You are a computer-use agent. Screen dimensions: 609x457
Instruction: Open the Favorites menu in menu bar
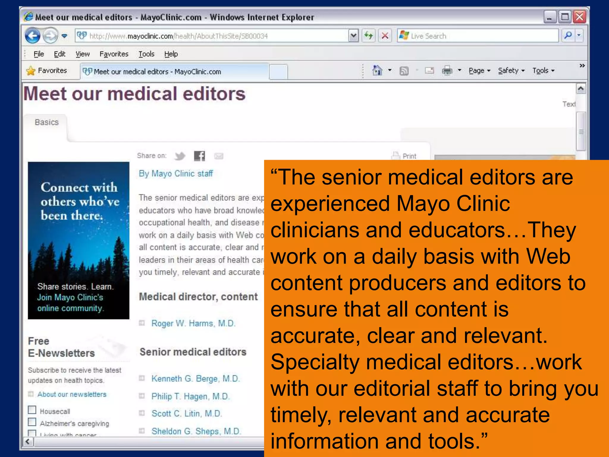114,54
